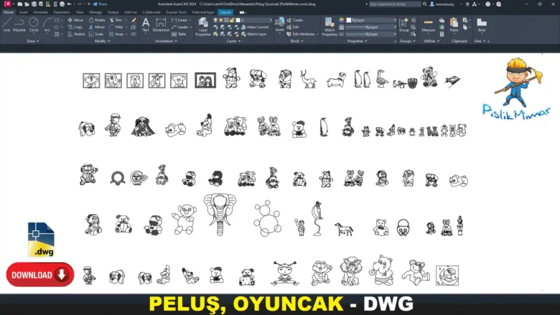Use the Copy tool in Modify panel
560x315 pixels.
[x=75, y=27]
